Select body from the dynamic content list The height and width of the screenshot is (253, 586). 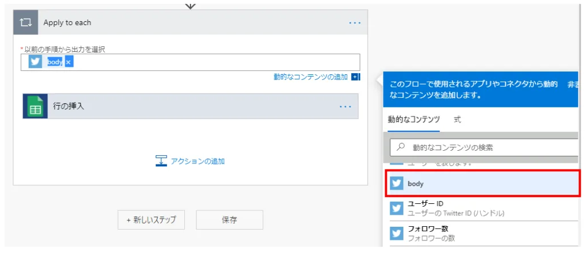482,183
